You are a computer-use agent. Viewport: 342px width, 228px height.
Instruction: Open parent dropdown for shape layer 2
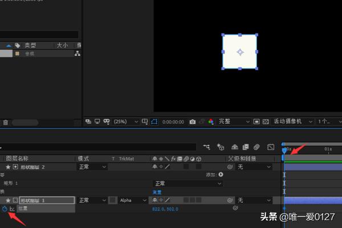point(254,167)
